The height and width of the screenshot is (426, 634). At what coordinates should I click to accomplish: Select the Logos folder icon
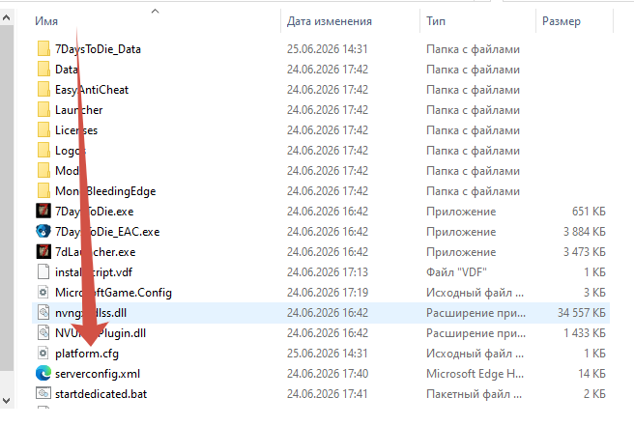43,150
